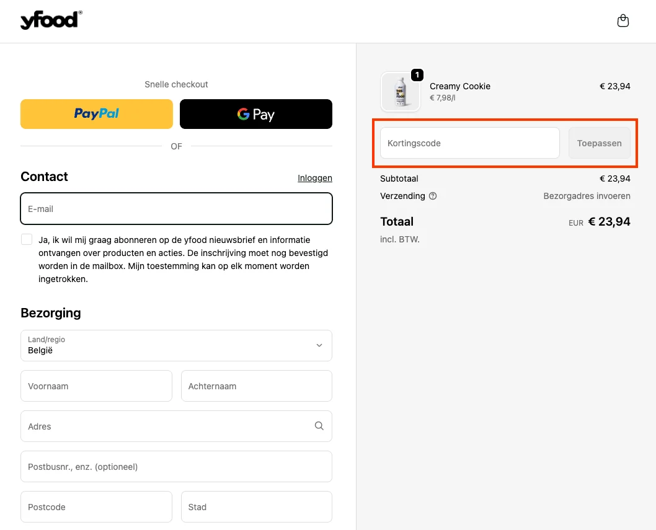Image resolution: width=656 pixels, height=530 pixels.
Task: Click the Stad input field
Action: [x=256, y=507]
